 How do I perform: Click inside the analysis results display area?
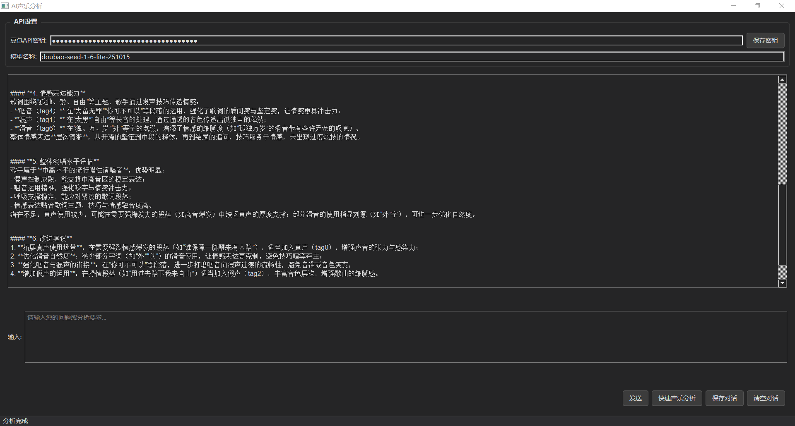[373, 182]
